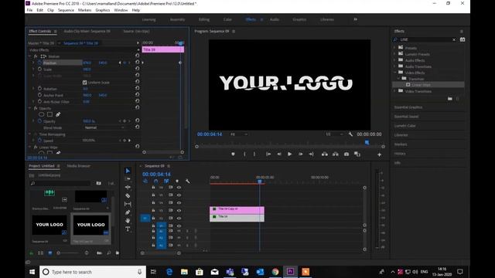
Task: Open the Fit zoom level dropdown
Action: pos(238,134)
